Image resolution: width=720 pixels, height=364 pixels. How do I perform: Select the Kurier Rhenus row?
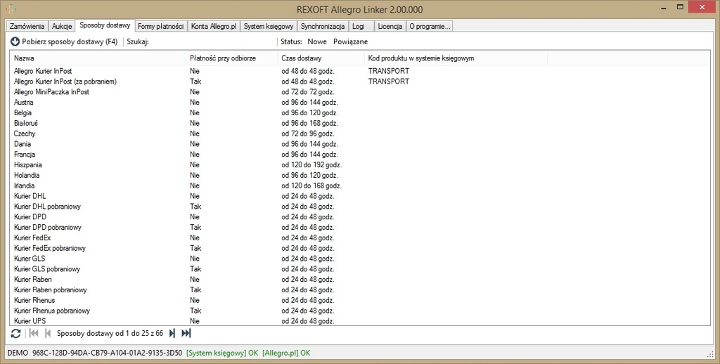(x=360, y=300)
